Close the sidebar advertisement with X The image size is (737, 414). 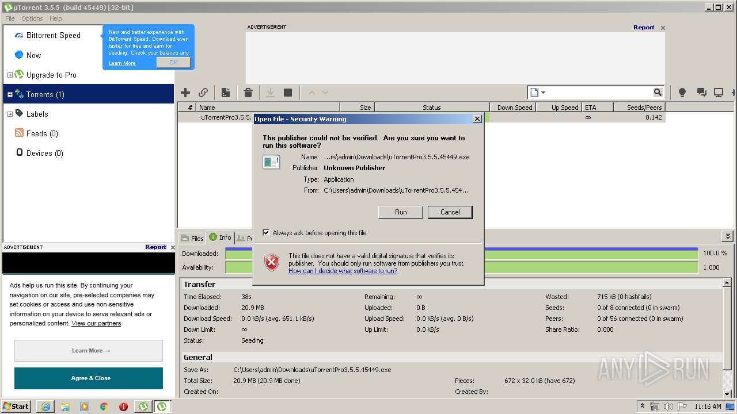pos(173,247)
